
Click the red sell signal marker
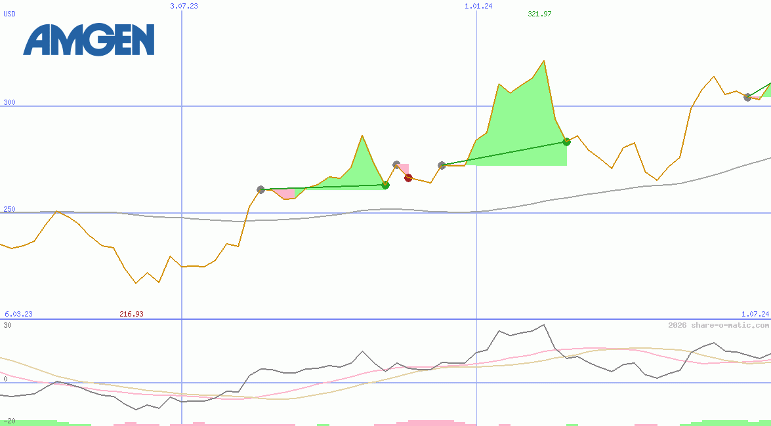pyautogui.click(x=409, y=177)
